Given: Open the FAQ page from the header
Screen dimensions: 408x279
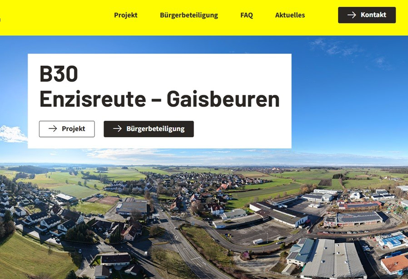Looking at the screenshot, I should [x=246, y=15].
